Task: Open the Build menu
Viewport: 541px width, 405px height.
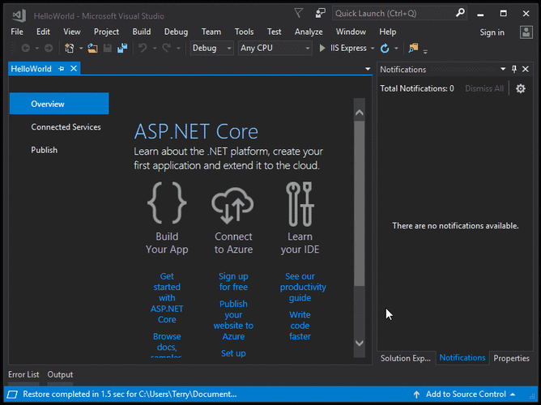Action: pyautogui.click(x=142, y=32)
